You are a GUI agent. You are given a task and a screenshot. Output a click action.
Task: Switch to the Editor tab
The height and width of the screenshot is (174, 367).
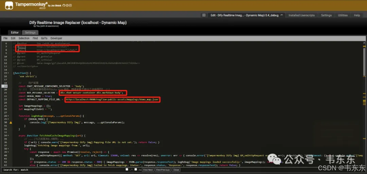pyautogui.click(x=15, y=33)
